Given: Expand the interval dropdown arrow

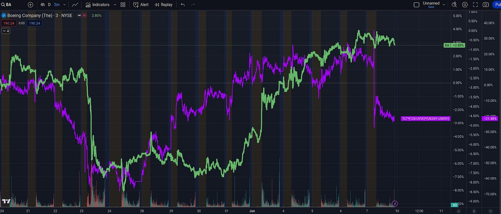Looking at the screenshot, I should [64, 4].
